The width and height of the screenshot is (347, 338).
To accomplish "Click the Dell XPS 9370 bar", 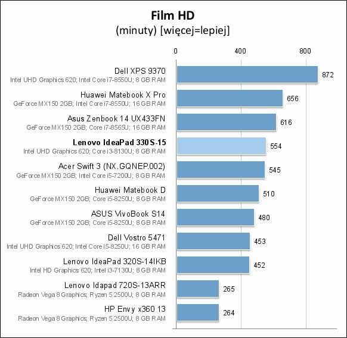I will point(247,74).
